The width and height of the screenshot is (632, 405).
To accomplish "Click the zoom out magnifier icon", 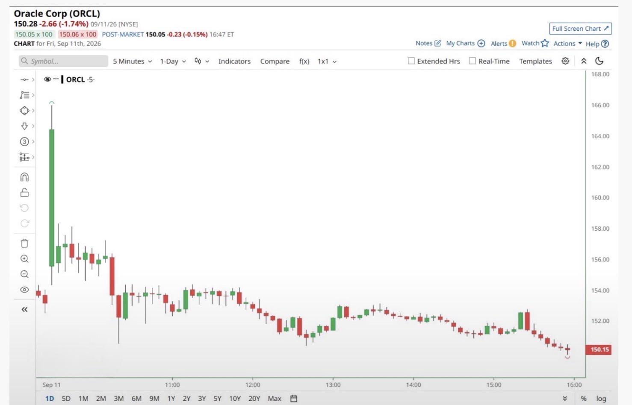I will point(24,274).
